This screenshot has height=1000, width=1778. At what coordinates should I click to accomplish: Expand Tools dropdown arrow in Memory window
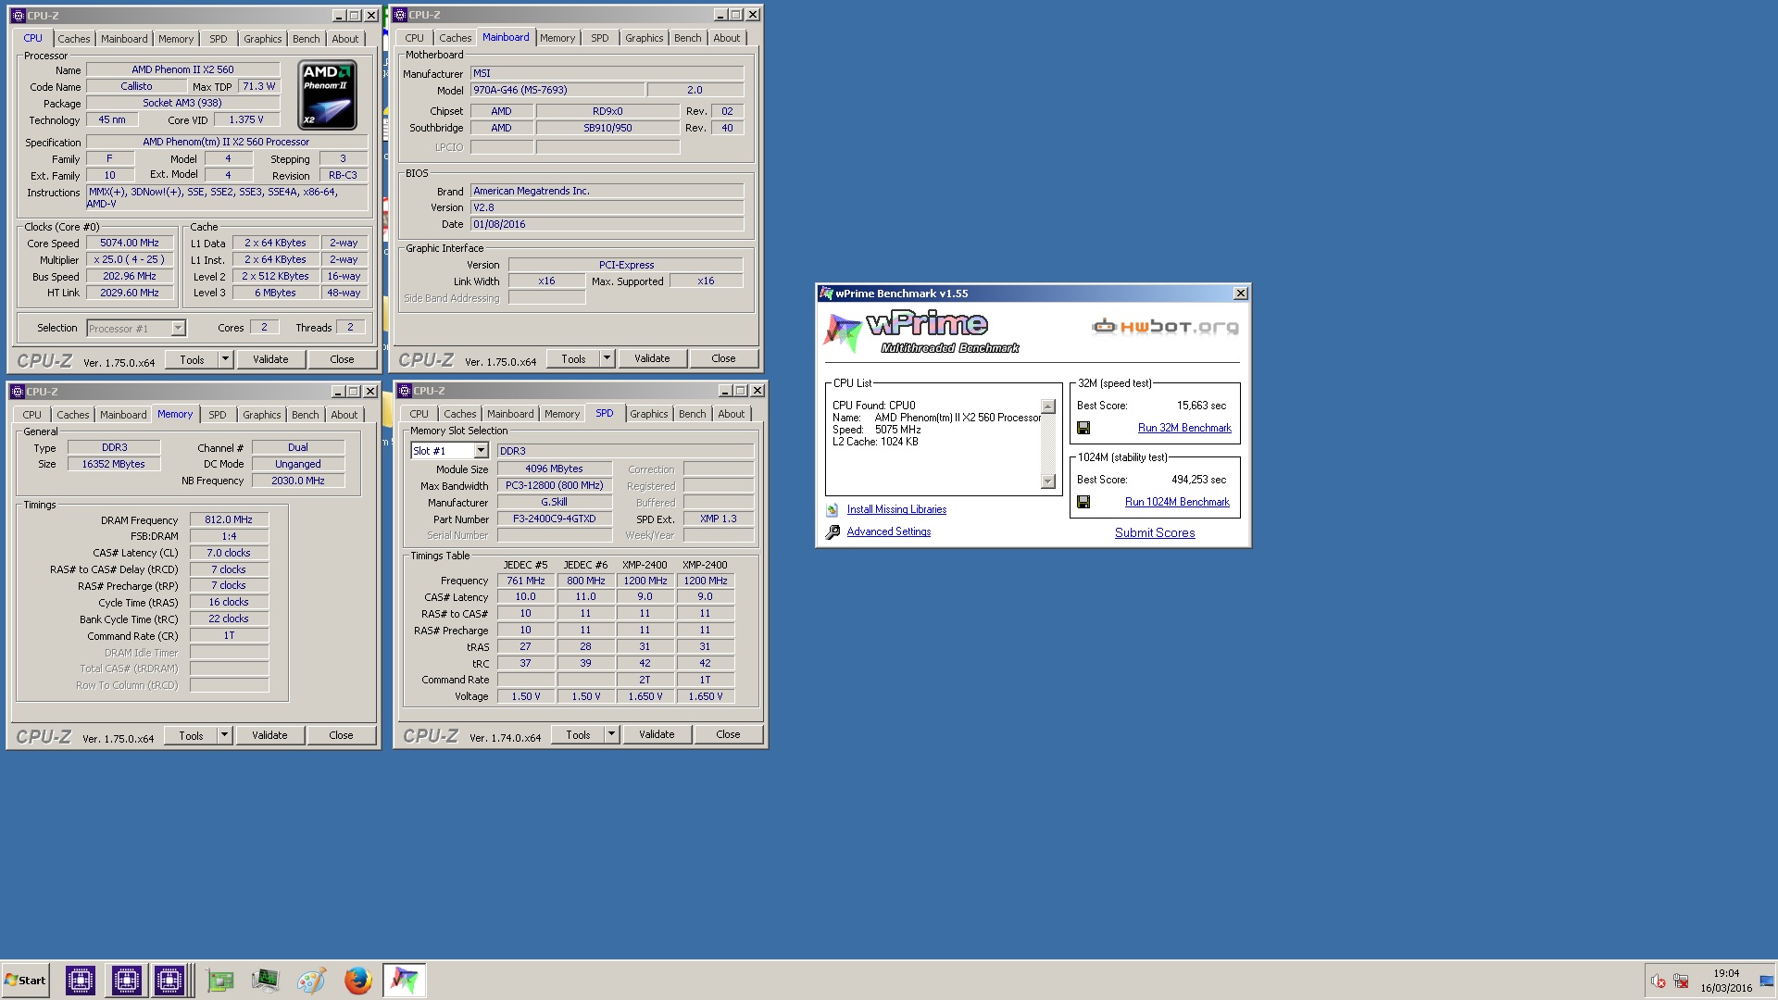[x=224, y=735]
